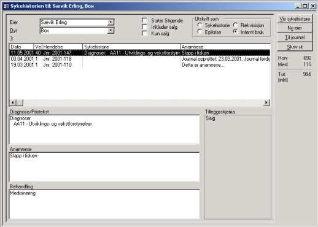Click the 'Journal opprettet: 23.03.2001' cell
Image resolution: width=318 pixels, height=227 pixels.
pyautogui.click(x=225, y=59)
